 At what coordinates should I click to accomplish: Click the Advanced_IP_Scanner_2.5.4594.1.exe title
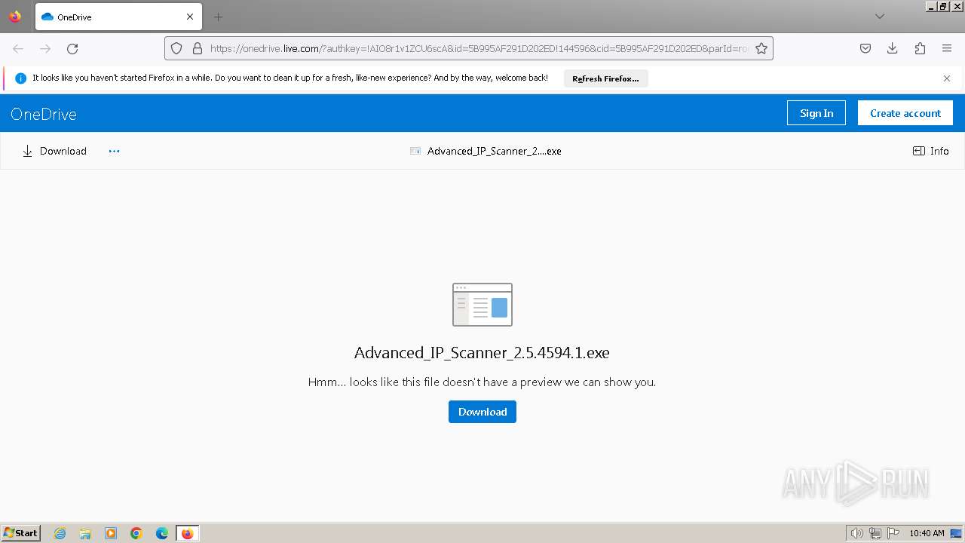click(482, 353)
